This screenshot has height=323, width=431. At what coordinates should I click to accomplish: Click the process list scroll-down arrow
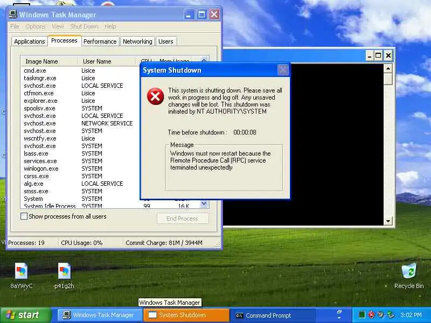[204, 204]
